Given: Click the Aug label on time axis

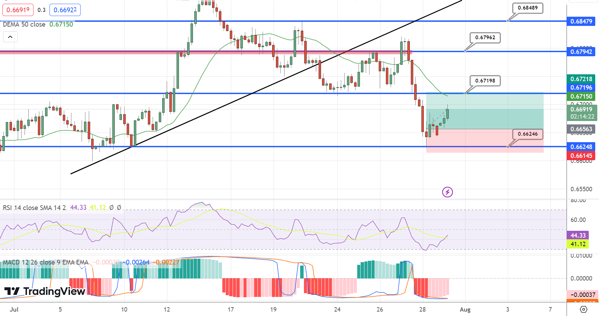Looking at the screenshot, I should 465,310.
